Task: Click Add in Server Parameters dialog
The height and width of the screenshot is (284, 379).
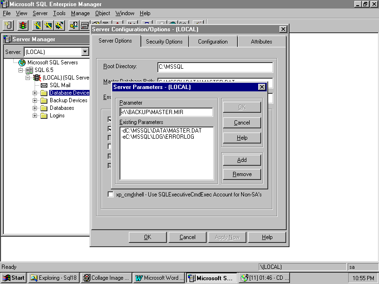Action: point(242,160)
